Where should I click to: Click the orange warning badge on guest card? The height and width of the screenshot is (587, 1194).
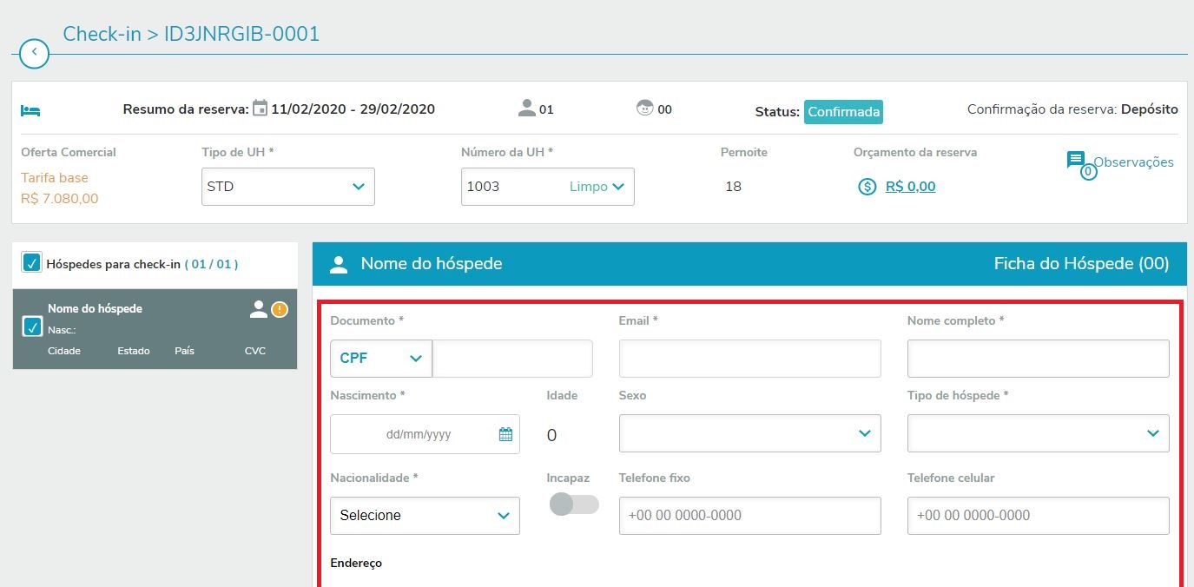[280, 308]
